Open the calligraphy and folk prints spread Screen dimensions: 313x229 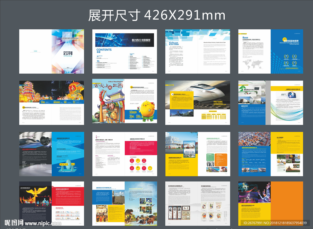click(x=198, y=204)
